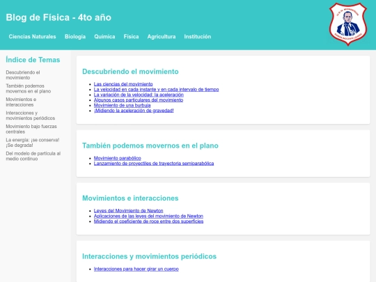The image size is (376, 282).
Task: Open ¡Midiendo la aceleración de gravedad! link
Action: (x=134, y=110)
